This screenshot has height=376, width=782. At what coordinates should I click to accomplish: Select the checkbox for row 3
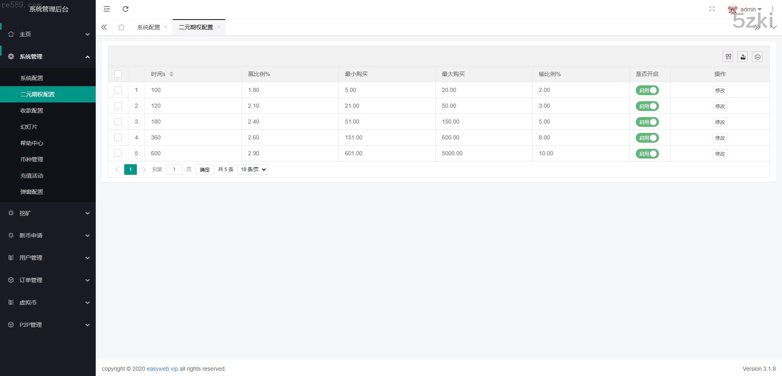click(118, 122)
